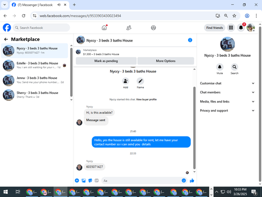
Task: Open Chrome zoom magnifier icon
Action: pyautogui.click(x=226, y=16)
